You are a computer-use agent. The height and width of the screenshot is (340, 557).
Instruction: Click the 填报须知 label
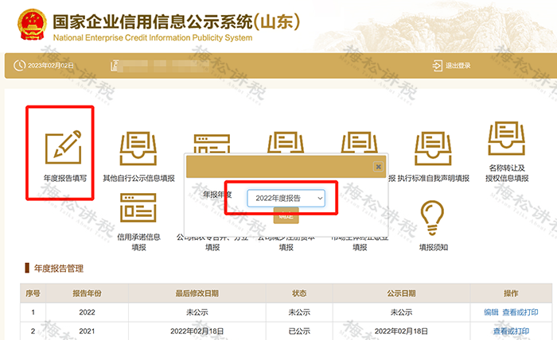point(434,248)
